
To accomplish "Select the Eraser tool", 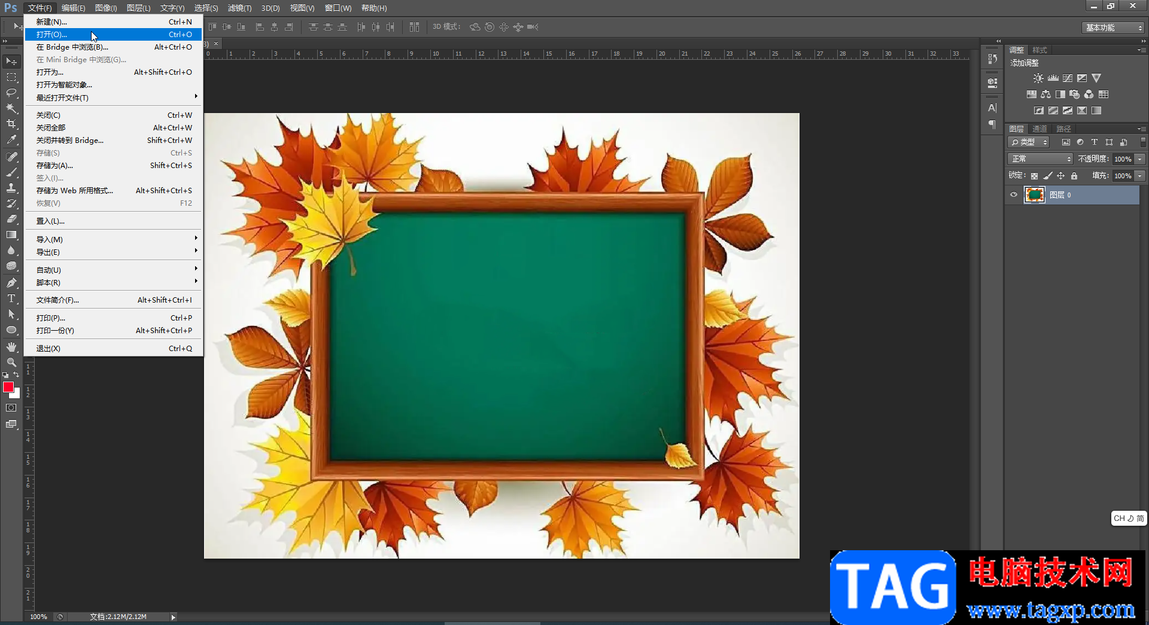I will [x=11, y=219].
